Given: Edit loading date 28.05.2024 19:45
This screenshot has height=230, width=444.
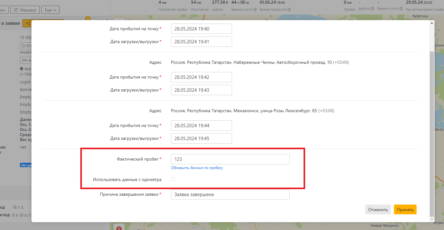Looking at the screenshot, I should pos(202,138).
